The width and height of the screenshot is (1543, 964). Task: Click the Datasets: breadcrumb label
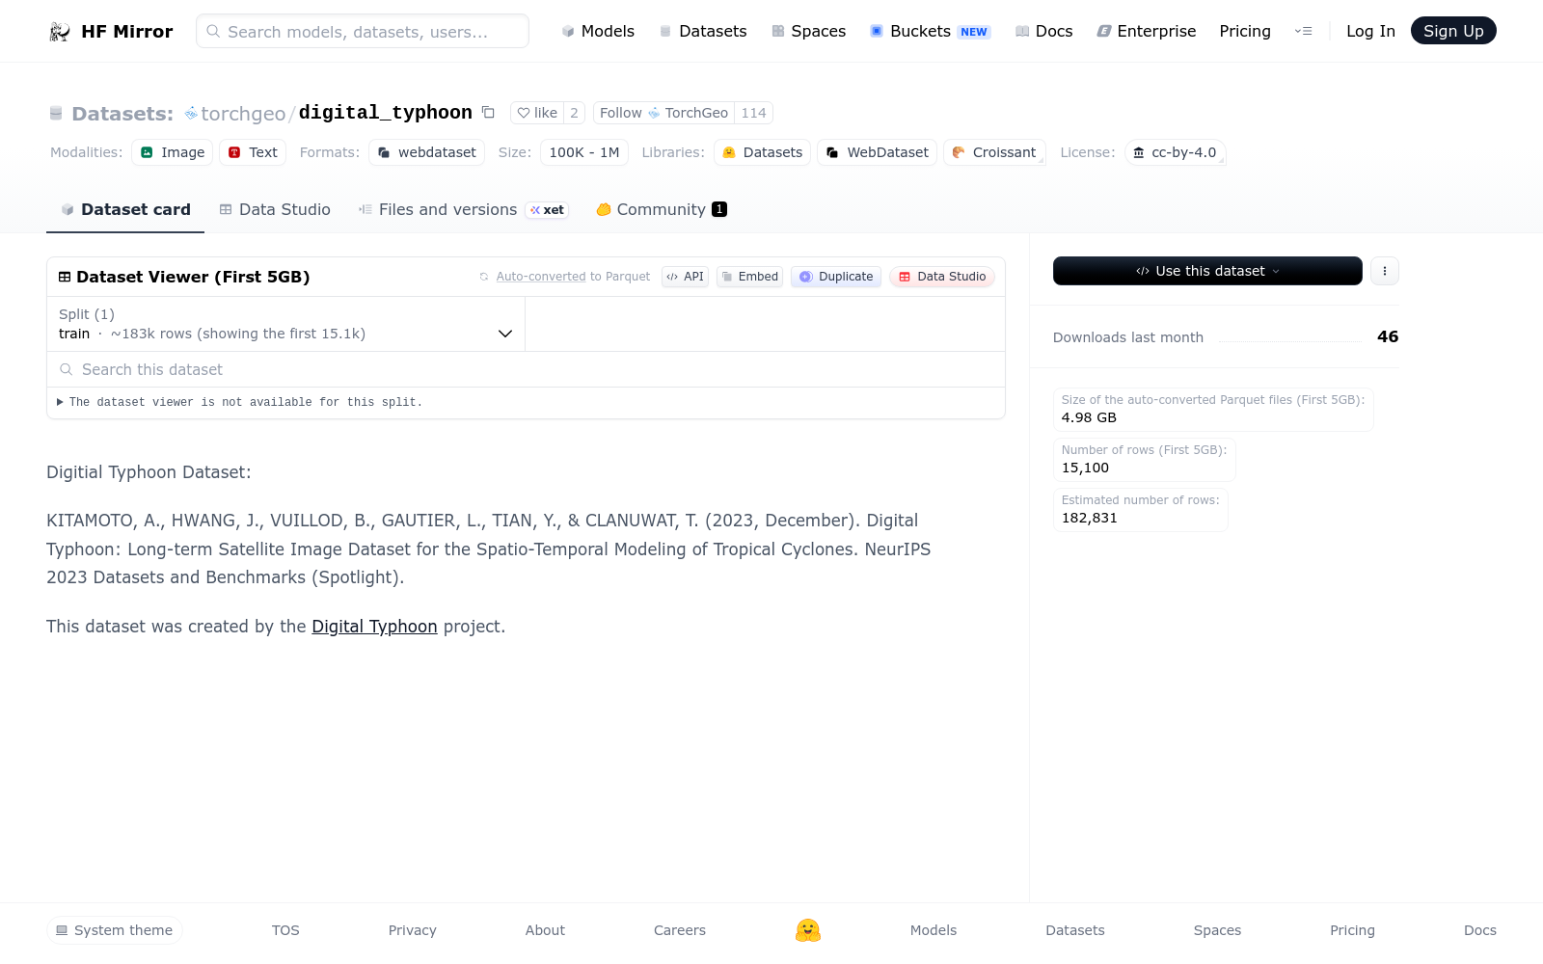[x=122, y=114]
